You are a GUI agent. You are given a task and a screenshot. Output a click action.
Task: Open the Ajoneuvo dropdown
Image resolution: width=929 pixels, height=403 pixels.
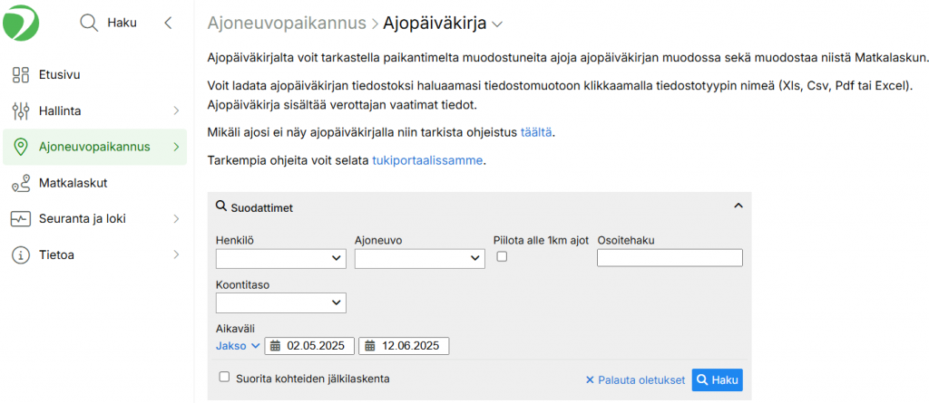(419, 259)
